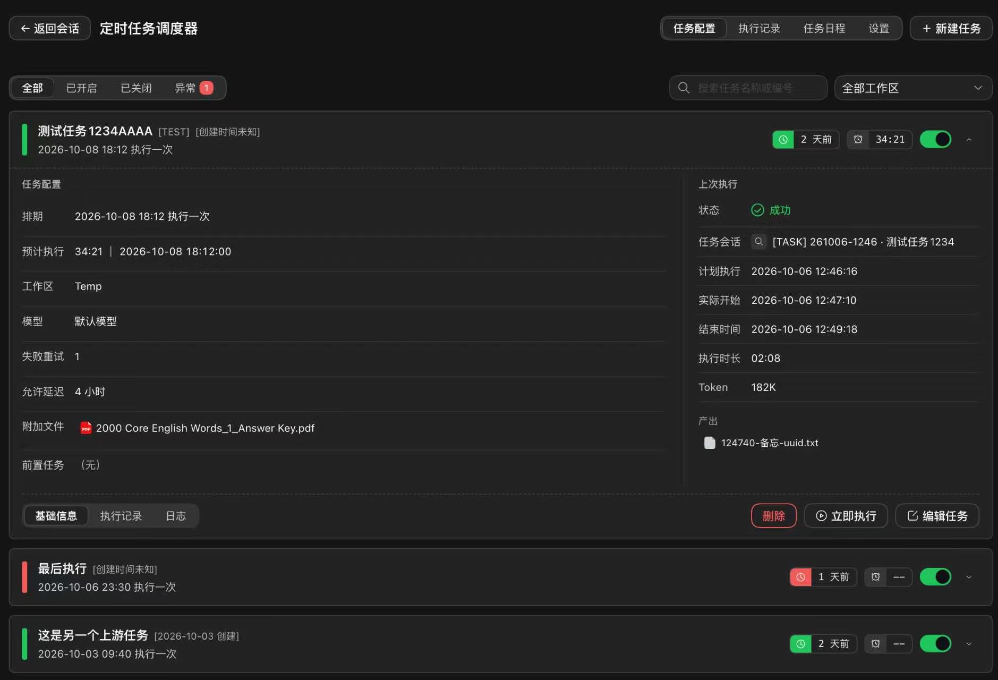Image resolution: width=998 pixels, height=680 pixels.
Task: Toggle the 最后执行 task switch off
Action: tap(935, 577)
